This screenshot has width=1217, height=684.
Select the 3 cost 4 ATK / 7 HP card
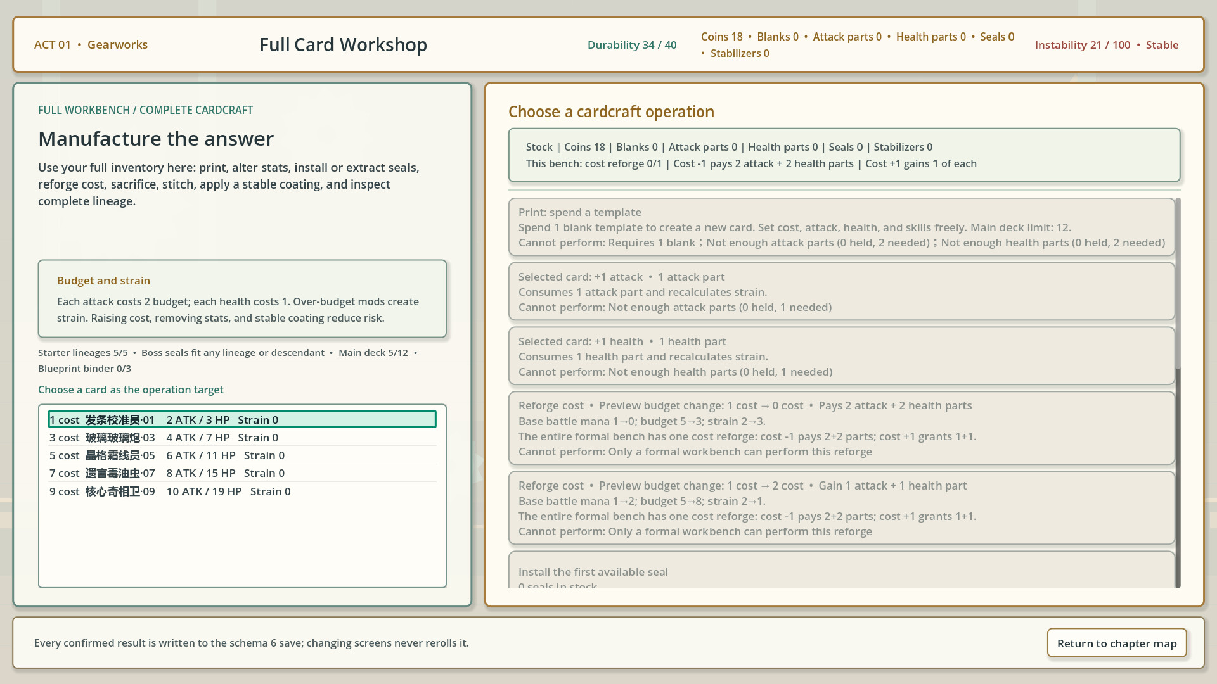(242, 438)
